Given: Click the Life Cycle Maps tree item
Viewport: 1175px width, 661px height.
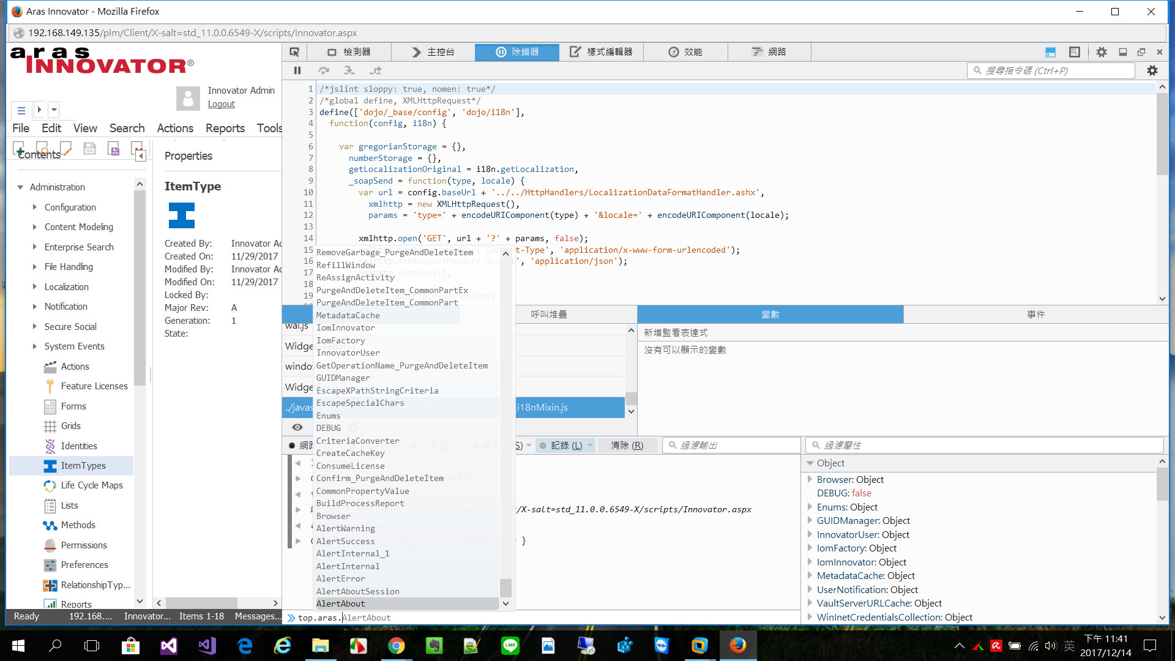Looking at the screenshot, I should coord(91,485).
